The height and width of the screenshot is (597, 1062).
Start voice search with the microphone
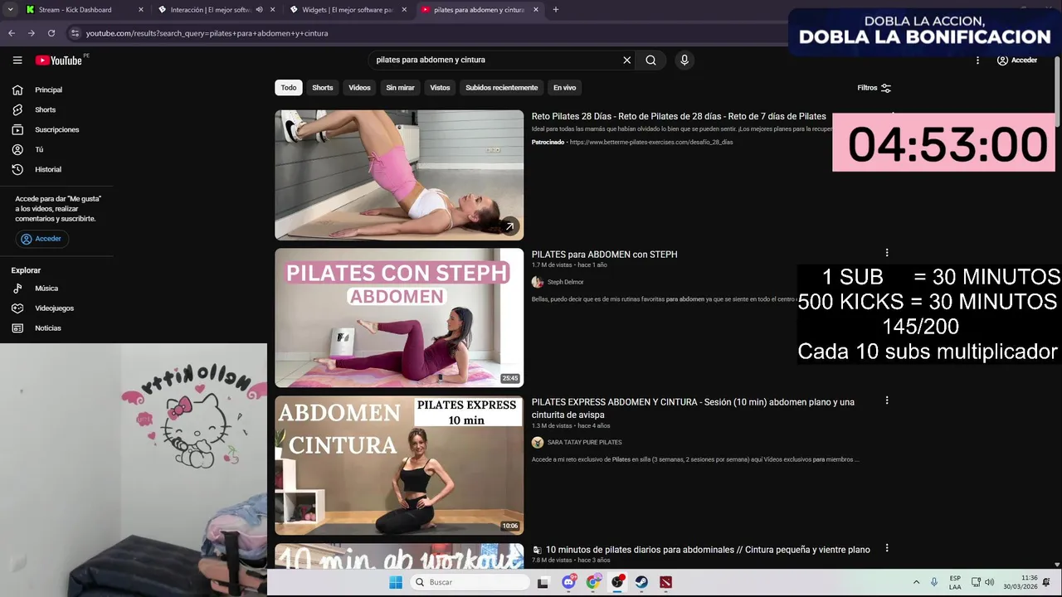684,60
